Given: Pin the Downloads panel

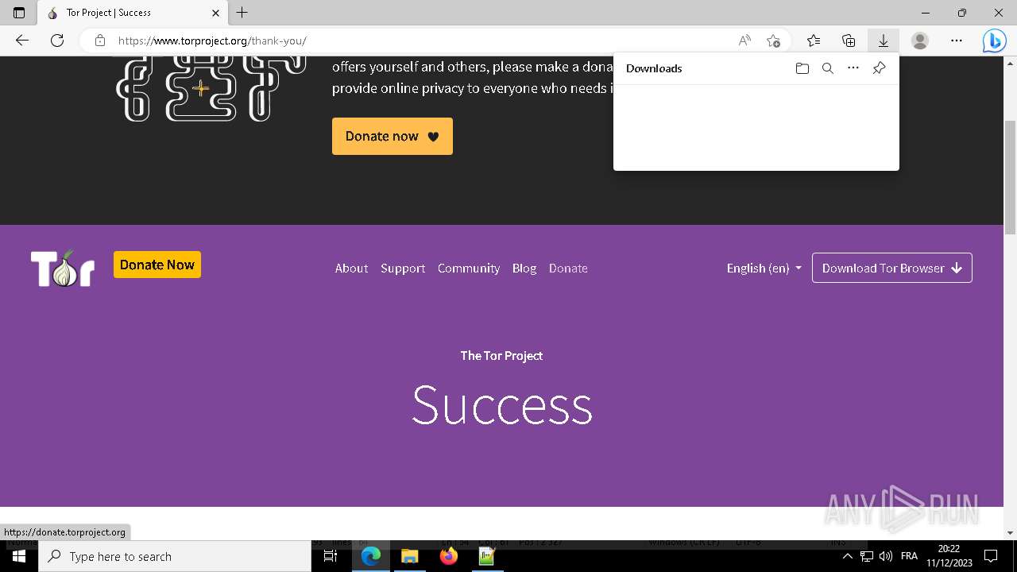Looking at the screenshot, I should [x=879, y=68].
